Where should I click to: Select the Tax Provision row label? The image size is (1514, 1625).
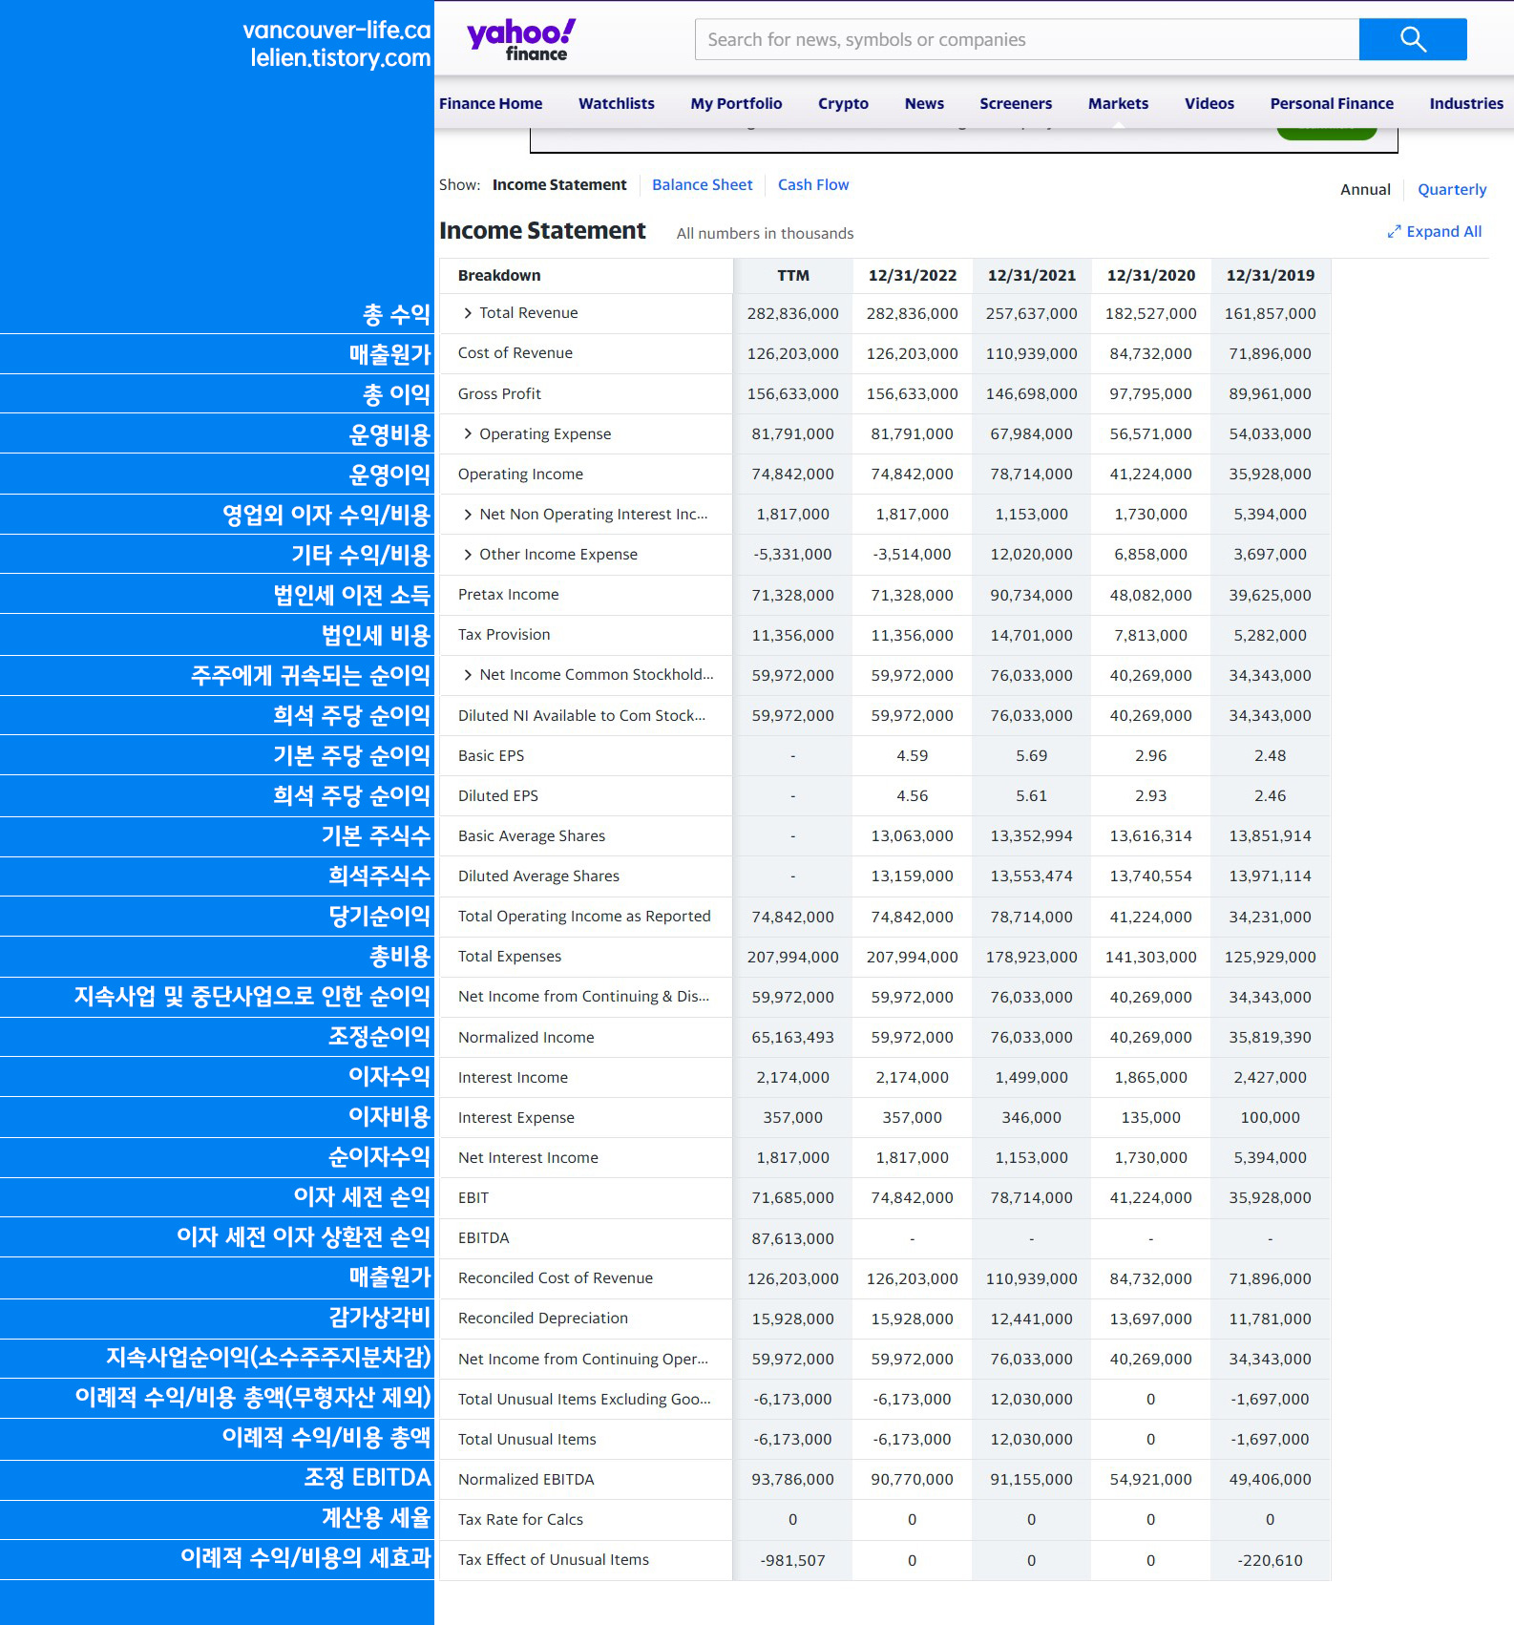pyautogui.click(x=504, y=635)
